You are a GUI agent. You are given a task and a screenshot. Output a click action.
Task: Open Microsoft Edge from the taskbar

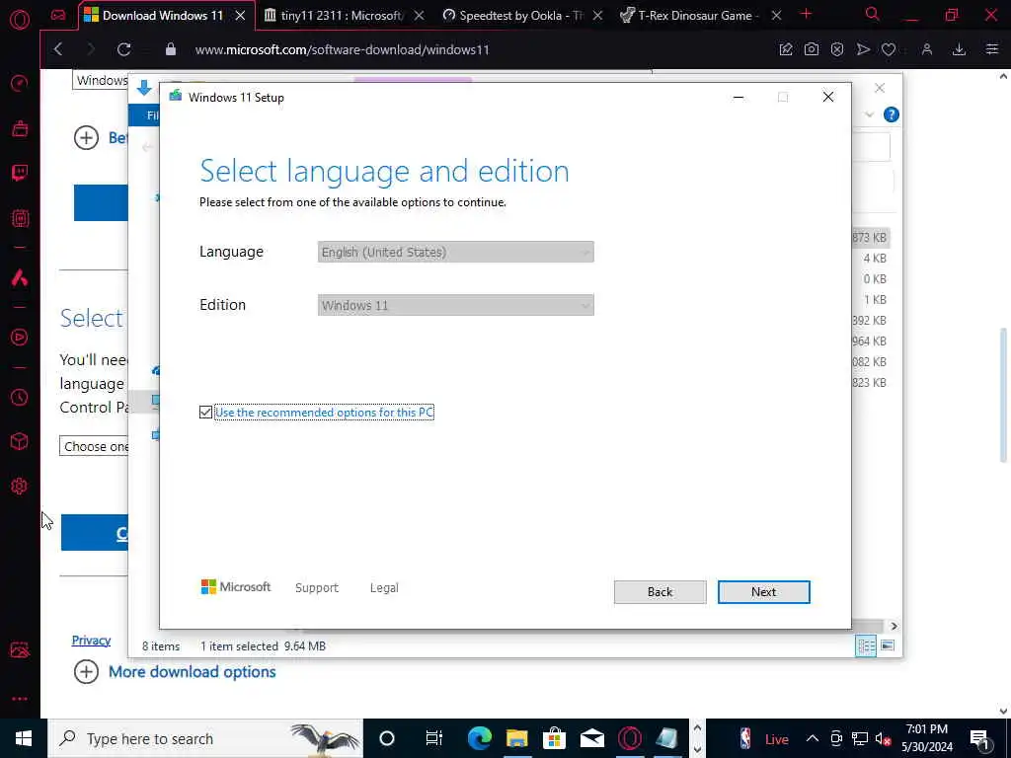[x=479, y=738]
